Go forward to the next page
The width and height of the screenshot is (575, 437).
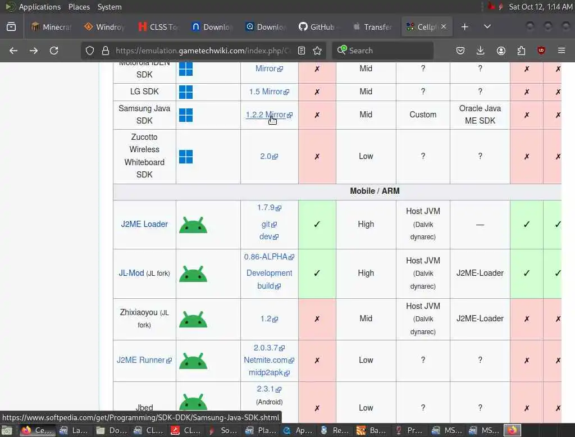pyautogui.click(x=34, y=51)
